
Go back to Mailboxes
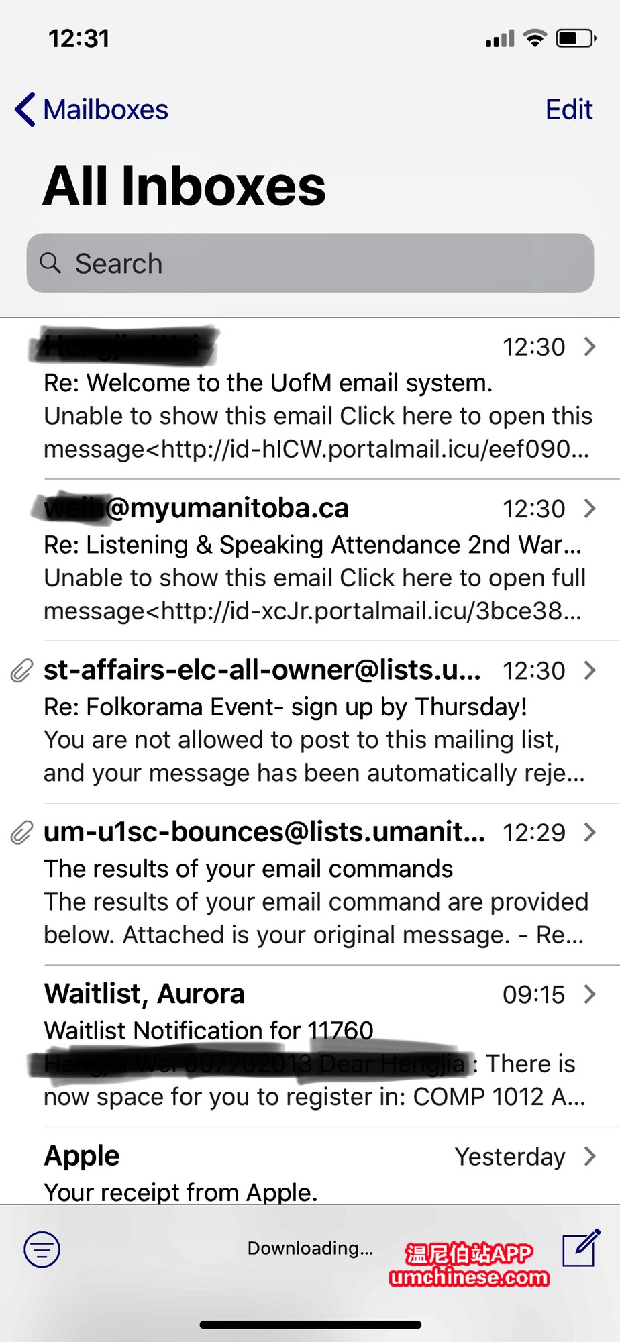(x=105, y=109)
